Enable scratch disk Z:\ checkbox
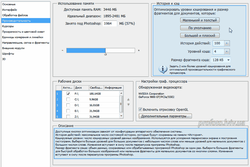250x167 pixels. tap(68, 117)
